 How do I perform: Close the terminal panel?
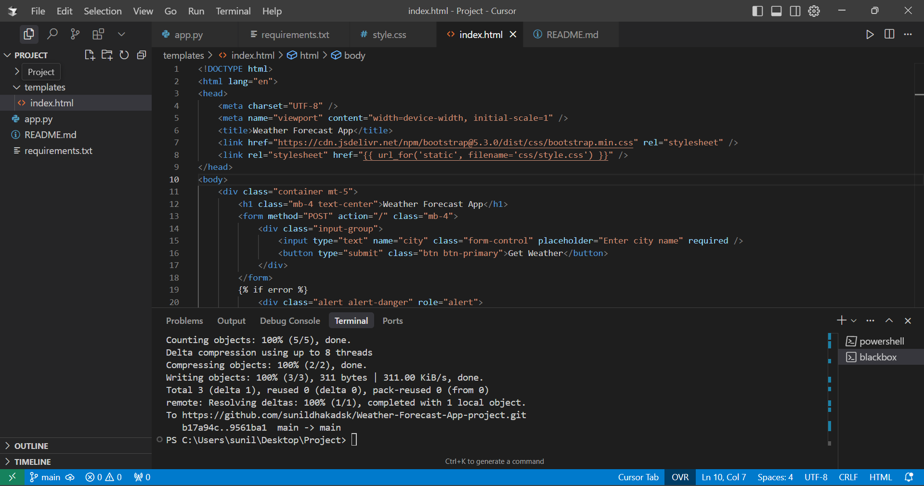coord(908,320)
